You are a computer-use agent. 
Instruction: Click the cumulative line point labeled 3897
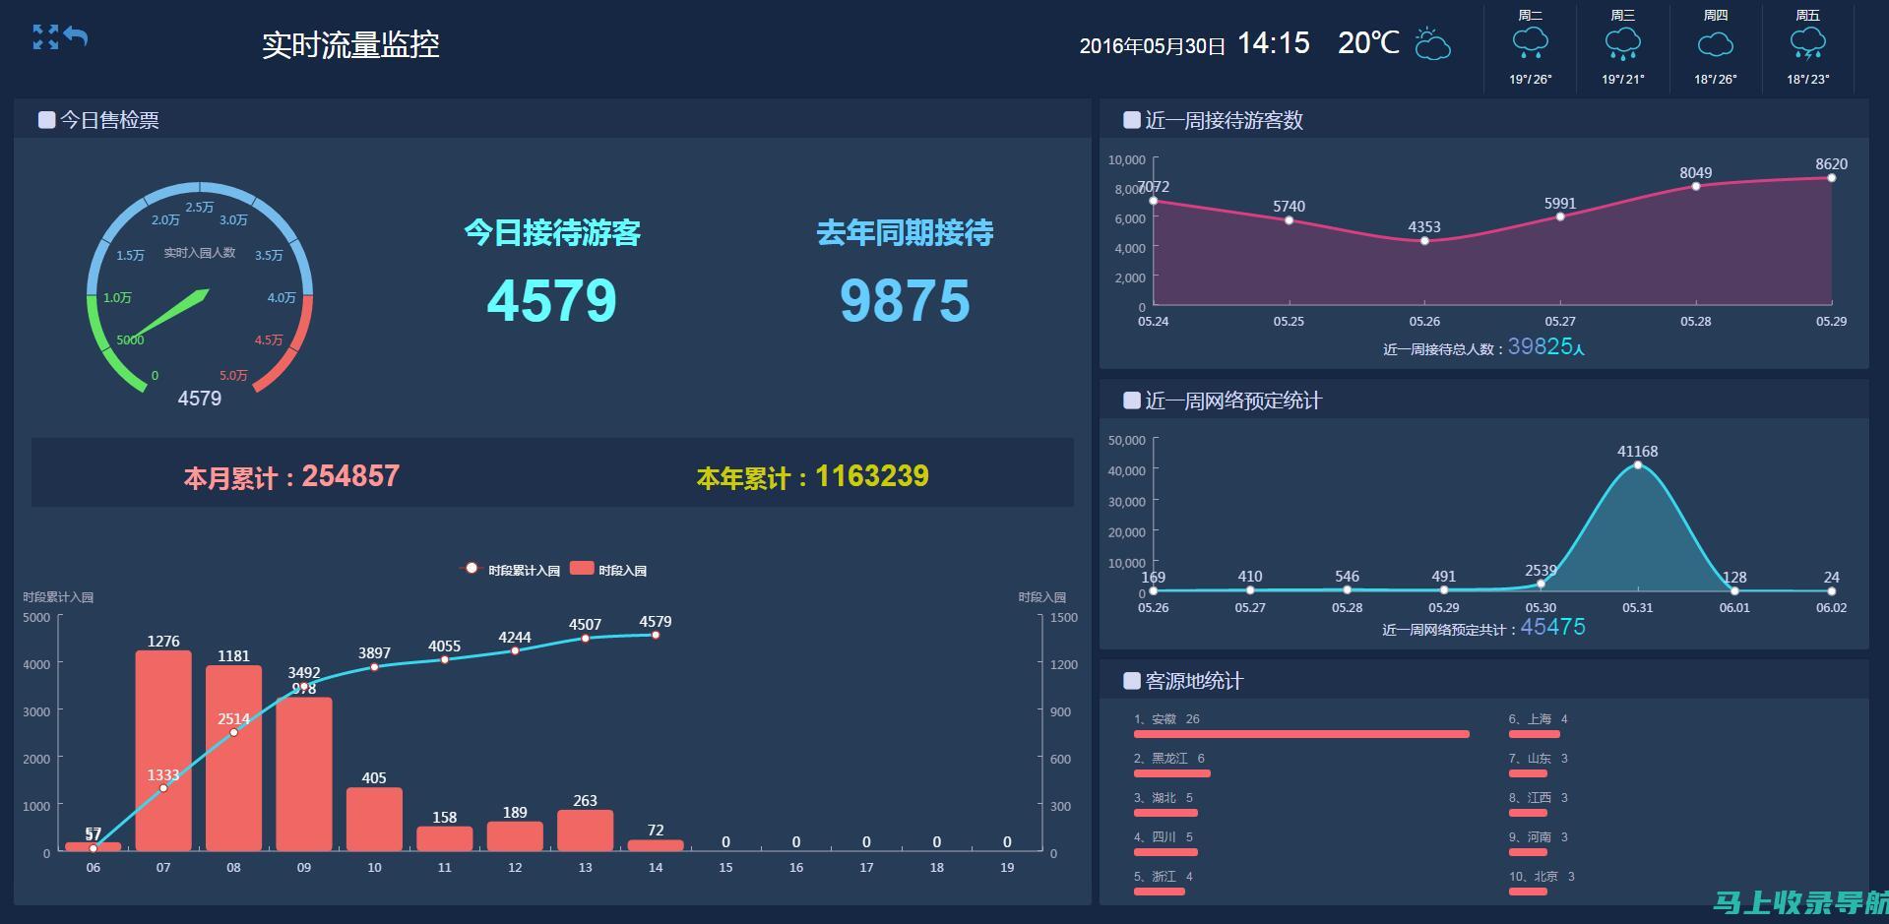tap(374, 667)
